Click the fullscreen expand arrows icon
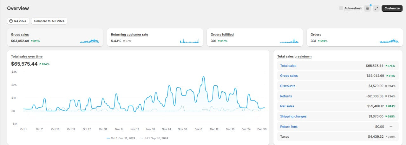 [376, 8]
